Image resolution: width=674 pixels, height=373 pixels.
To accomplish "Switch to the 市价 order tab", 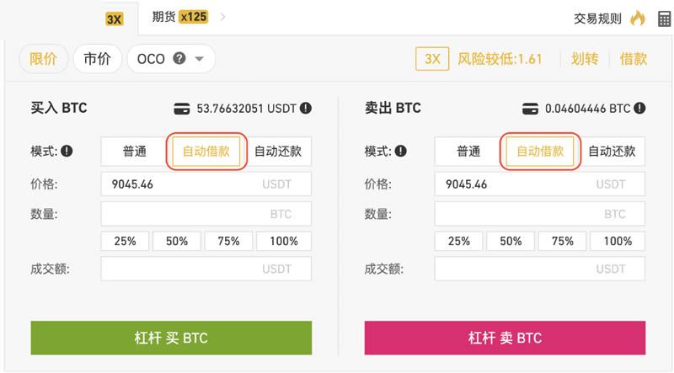I will tap(97, 58).
